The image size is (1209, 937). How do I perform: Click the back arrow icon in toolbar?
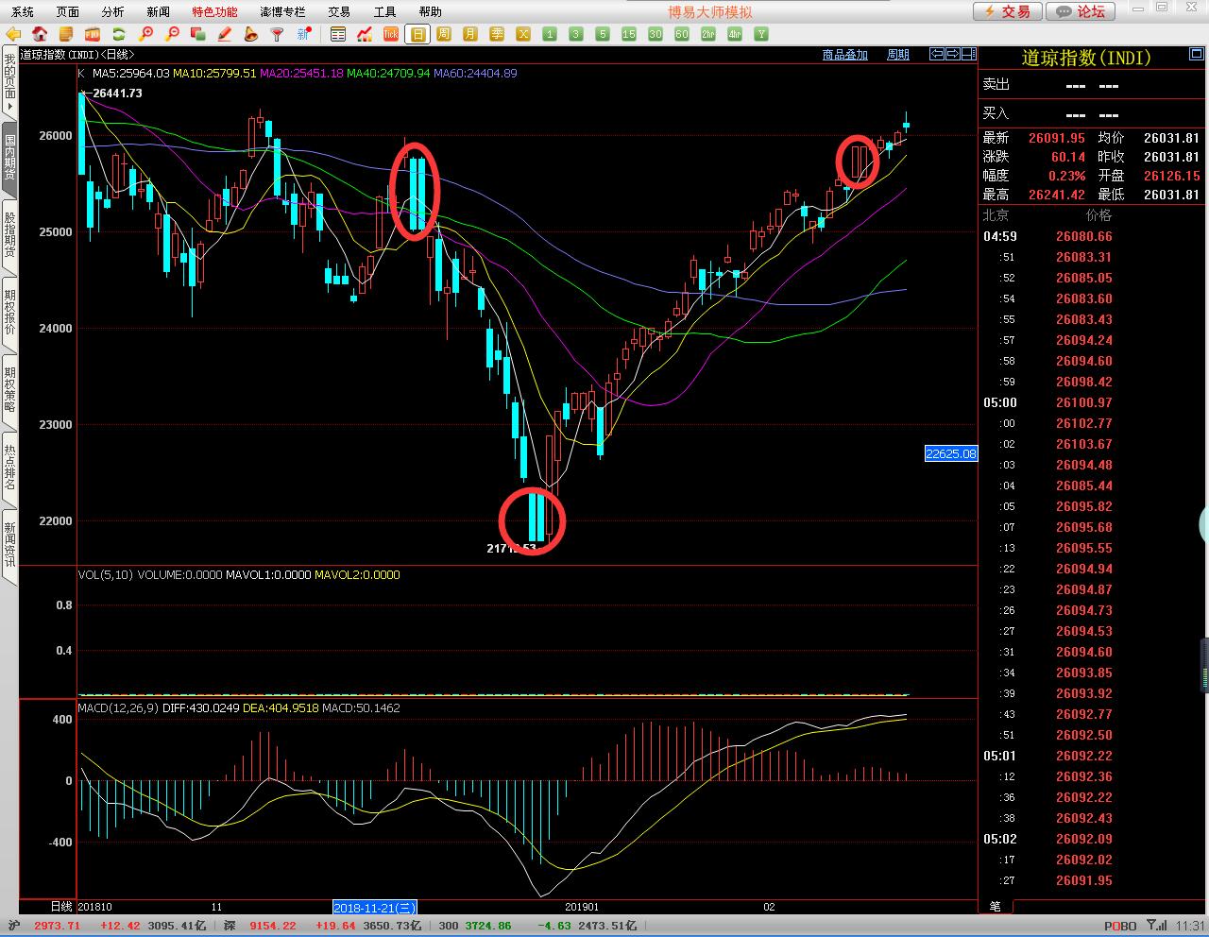point(13,34)
